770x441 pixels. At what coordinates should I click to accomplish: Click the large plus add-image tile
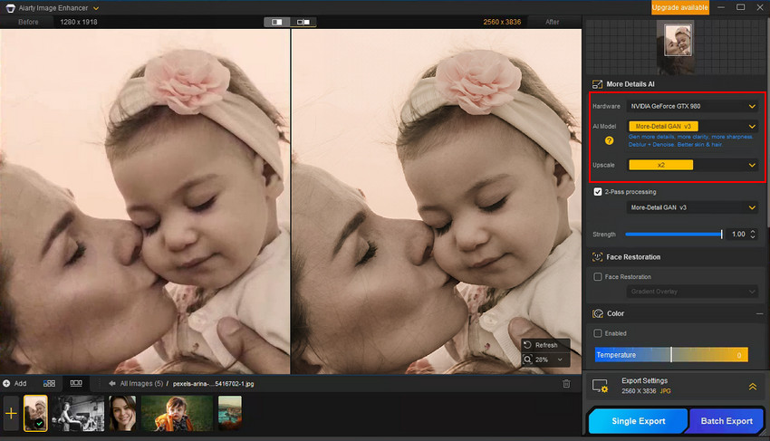click(x=11, y=414)
